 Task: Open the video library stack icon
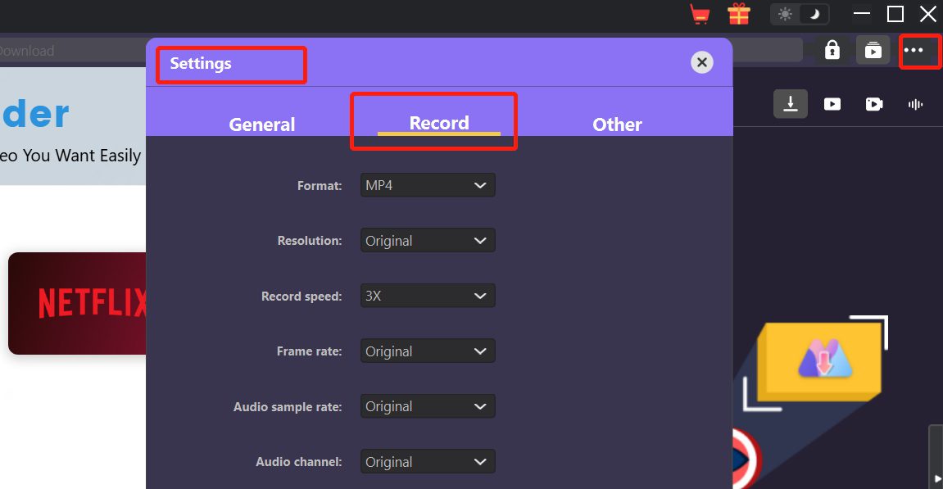click(x=873, y=51)
